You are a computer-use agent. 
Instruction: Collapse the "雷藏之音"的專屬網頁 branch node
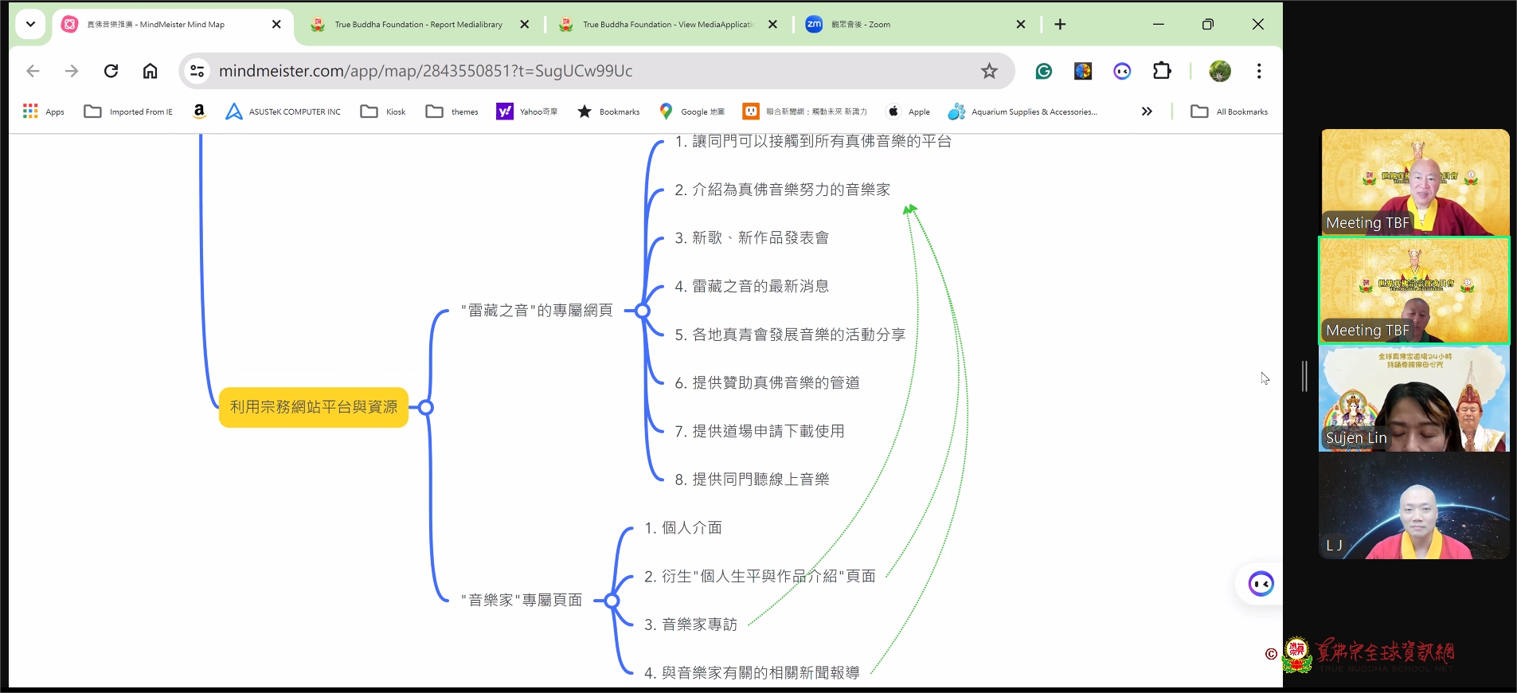(643, 311)
